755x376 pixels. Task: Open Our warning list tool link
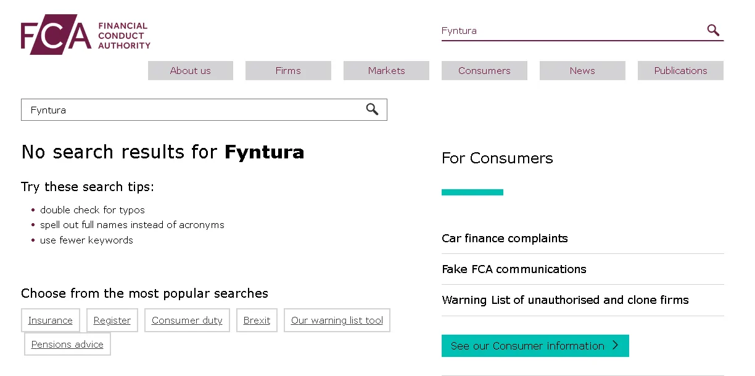pos(337,321)
